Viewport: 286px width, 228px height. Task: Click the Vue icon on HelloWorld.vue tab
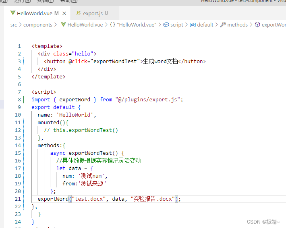[13, 13]
